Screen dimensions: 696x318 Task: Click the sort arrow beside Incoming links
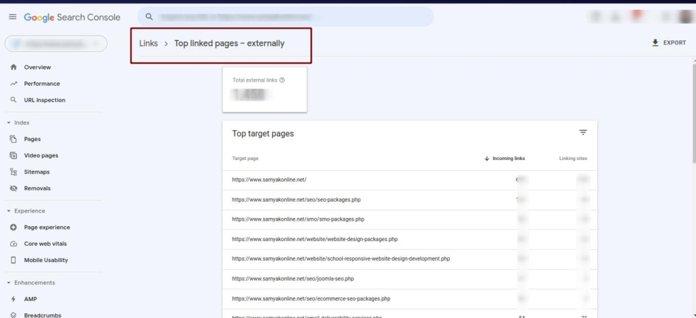487,159
